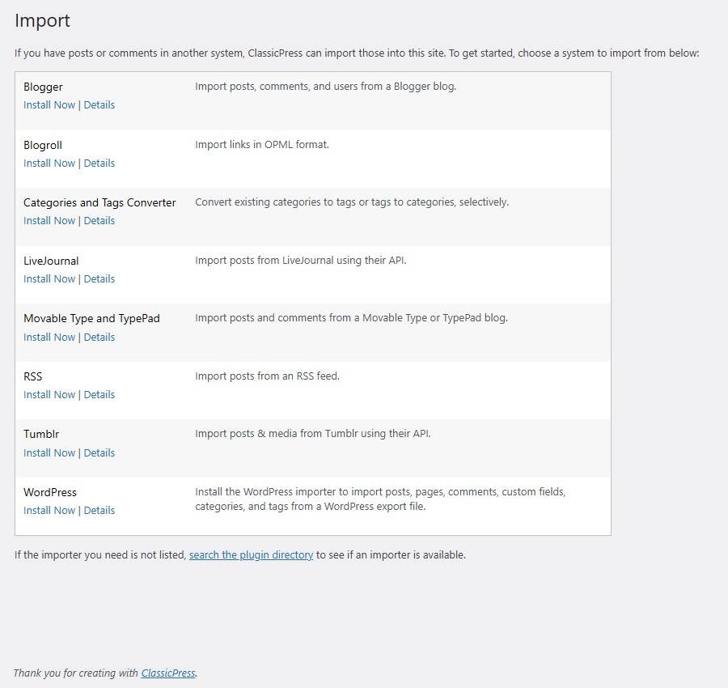Screen dimensions: 728x688
Task: Select the Import page heading
Action: 42,20
